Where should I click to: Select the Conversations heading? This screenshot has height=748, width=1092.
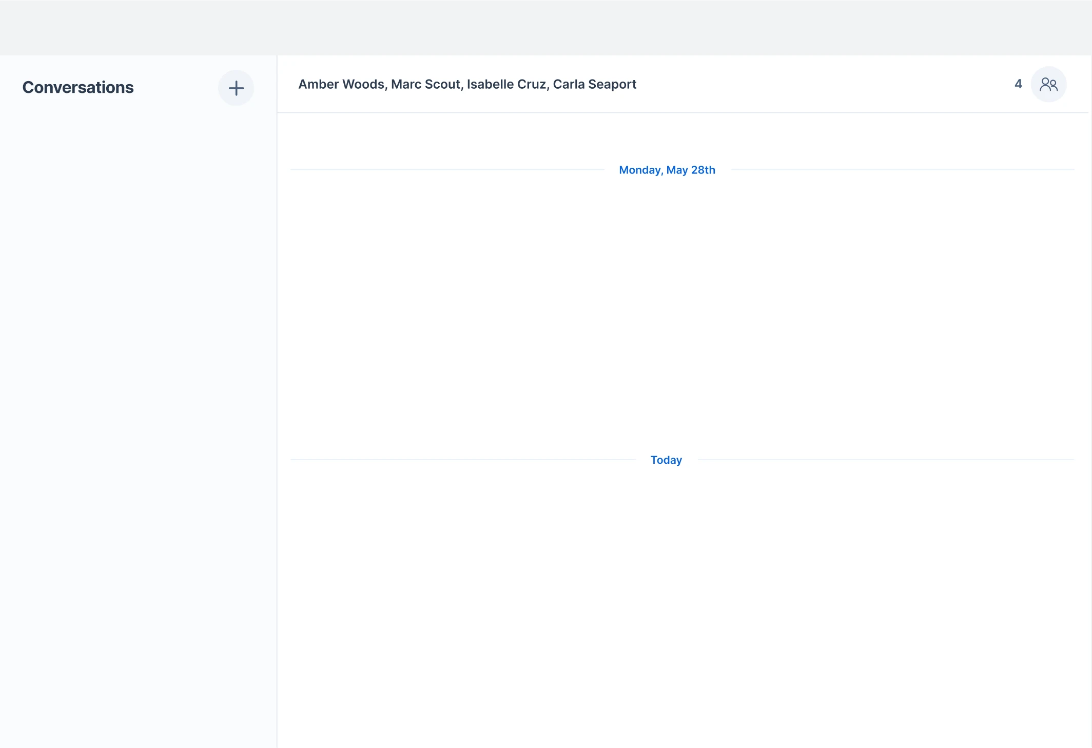(x=78, y=88)
